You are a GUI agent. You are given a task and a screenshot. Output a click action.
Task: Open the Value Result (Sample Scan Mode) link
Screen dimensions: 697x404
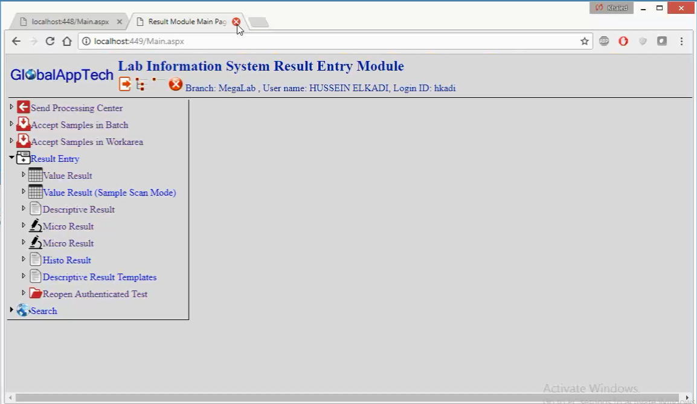109,193
